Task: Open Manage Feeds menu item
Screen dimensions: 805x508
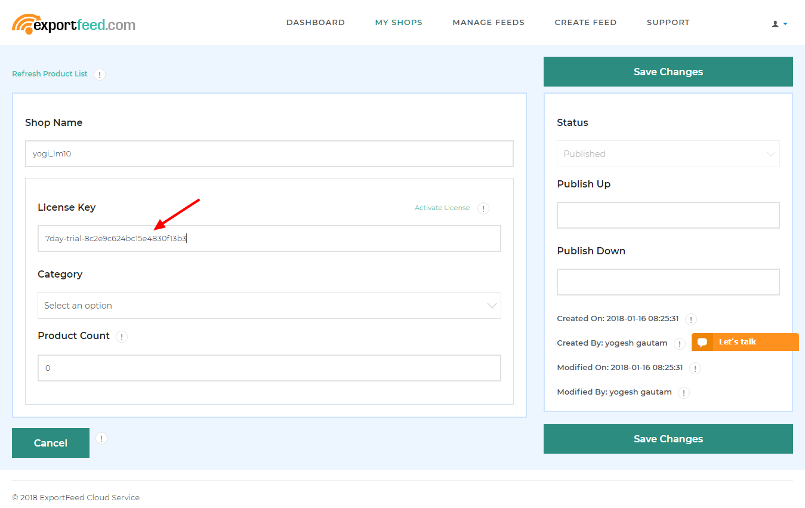Action: click(x=488, y=22)
